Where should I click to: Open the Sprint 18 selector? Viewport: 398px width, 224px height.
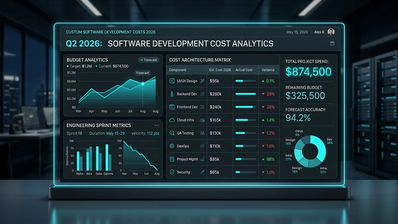(x=74, y=133)
